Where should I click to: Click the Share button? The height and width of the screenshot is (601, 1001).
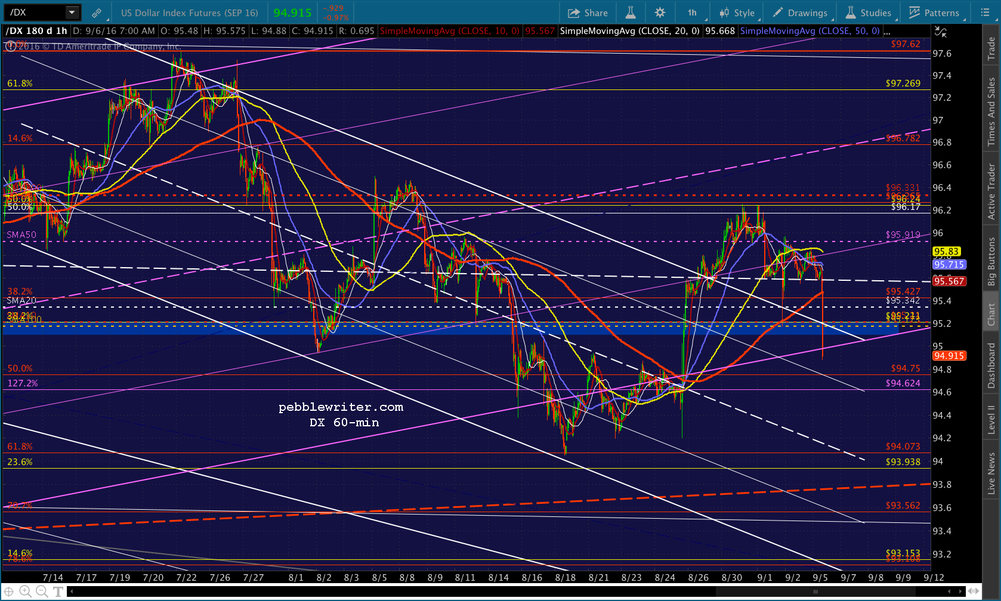(x=588, y=13)
